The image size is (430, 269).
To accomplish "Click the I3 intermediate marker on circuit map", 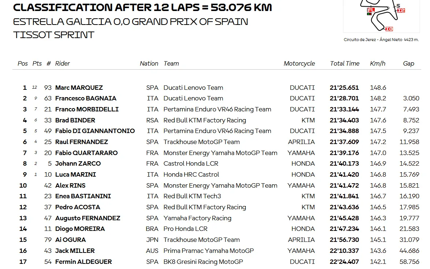I will (x=389, y=29).
